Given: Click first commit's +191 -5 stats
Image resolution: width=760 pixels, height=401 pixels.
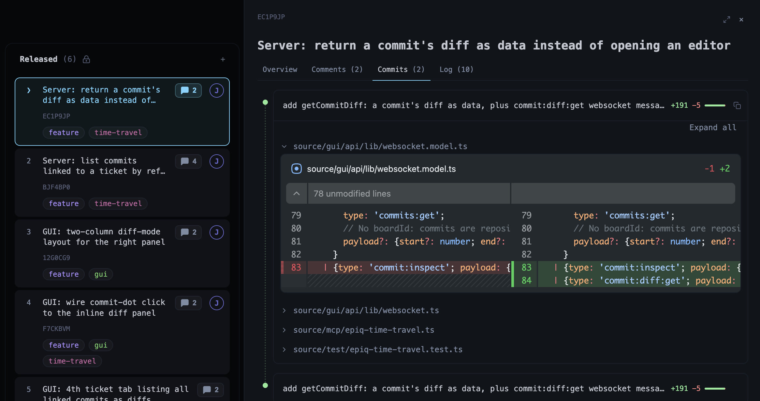Looking at the screenshot, I should tap(685, 105).
